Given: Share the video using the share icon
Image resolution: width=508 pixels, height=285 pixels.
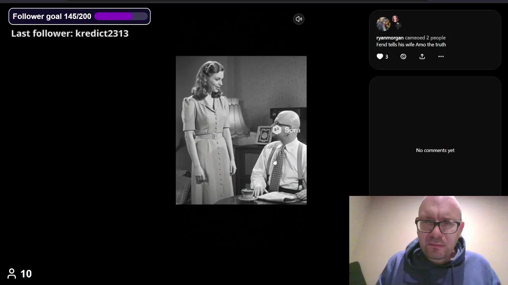Looking at the screenshot, I should [422, 57].
